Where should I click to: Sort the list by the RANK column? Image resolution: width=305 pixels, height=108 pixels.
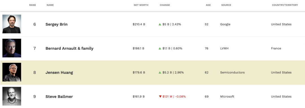32,5
